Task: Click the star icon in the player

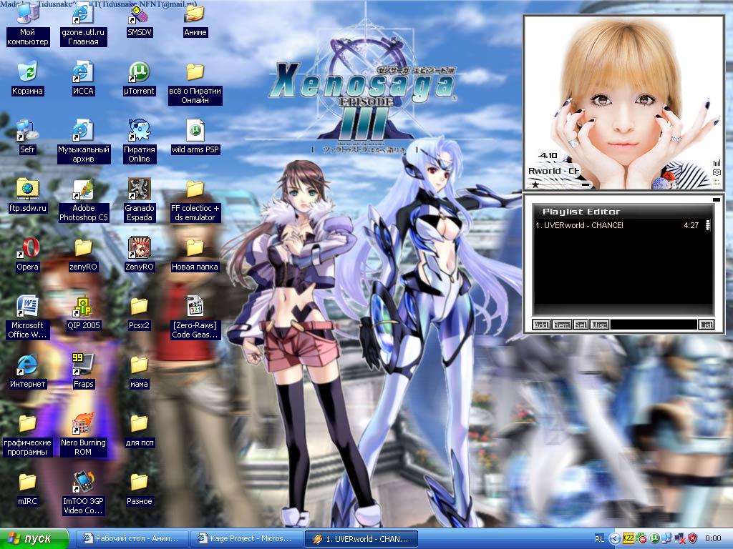Action: (535, 185)
